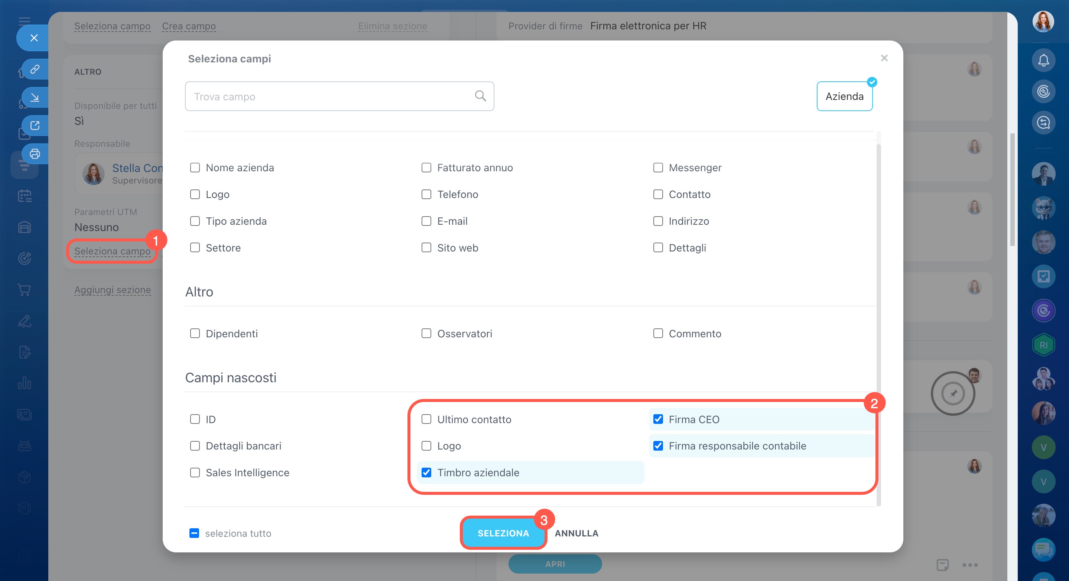Open the shopping cart sidebar icon

(x=25, y=290)
